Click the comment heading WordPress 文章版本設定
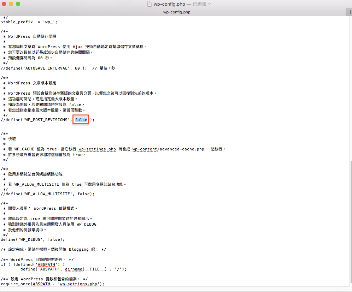This screenshot has width=352, height=292. click(x=32, y=83)
